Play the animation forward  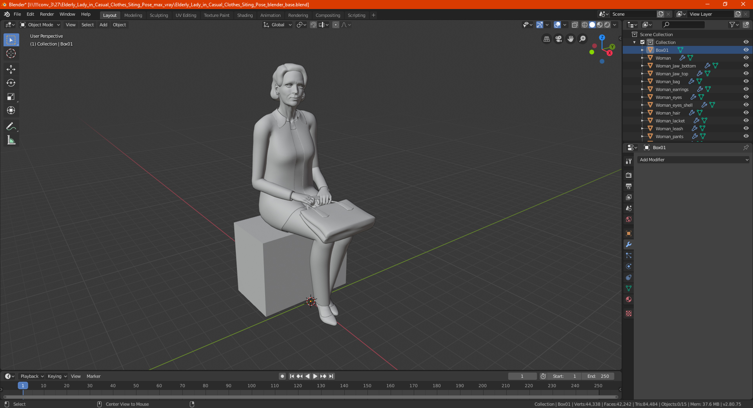315,376
